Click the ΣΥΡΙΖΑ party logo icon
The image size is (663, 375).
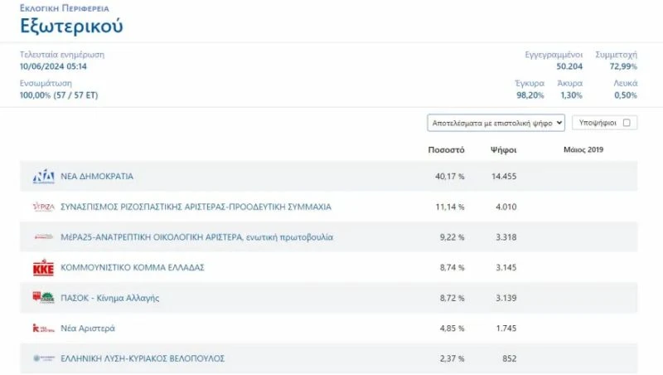43,207
